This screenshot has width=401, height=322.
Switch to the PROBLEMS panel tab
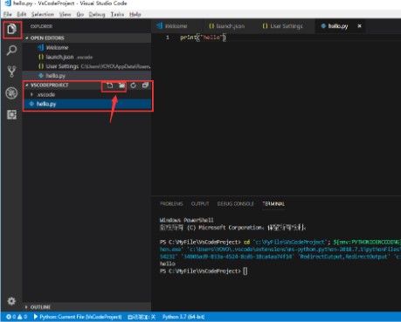tap(171, 203)
